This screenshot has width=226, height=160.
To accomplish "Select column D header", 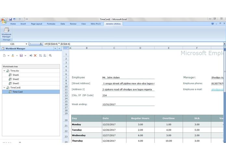I will coord(140,48).
